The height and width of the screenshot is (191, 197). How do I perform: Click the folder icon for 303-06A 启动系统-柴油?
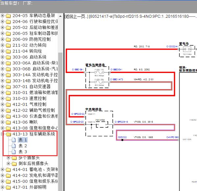coord(8,63)
